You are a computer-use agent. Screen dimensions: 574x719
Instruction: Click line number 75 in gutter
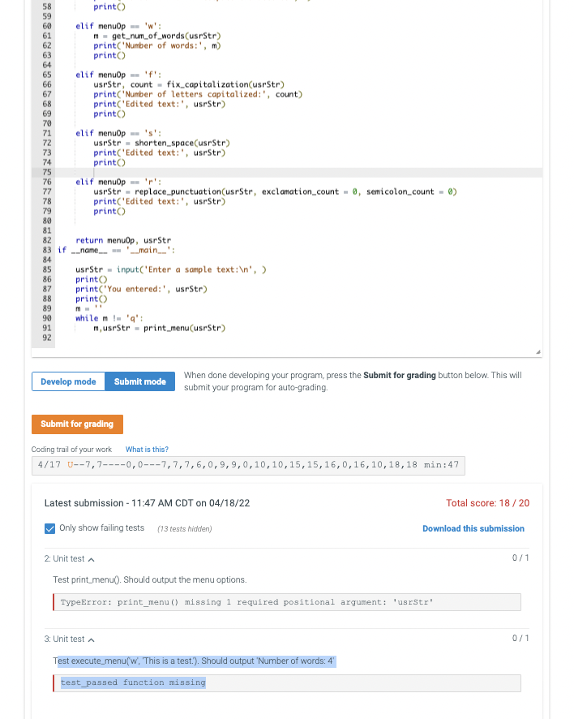tap(47, 172)
